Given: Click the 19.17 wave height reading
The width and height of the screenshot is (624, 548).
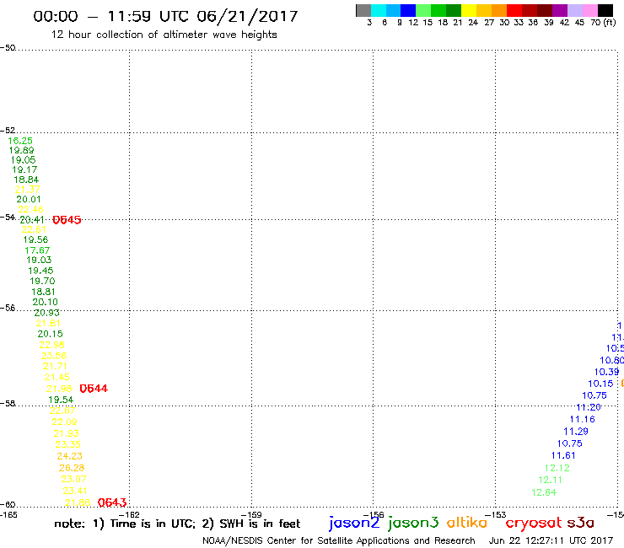Looking at the screenshot, I should click(x=24, y=170).
